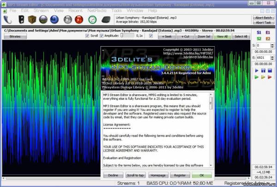277x187 pixels.
Task: Click the 3delite@3delite.hu email address
Action: tap(198, 57)
